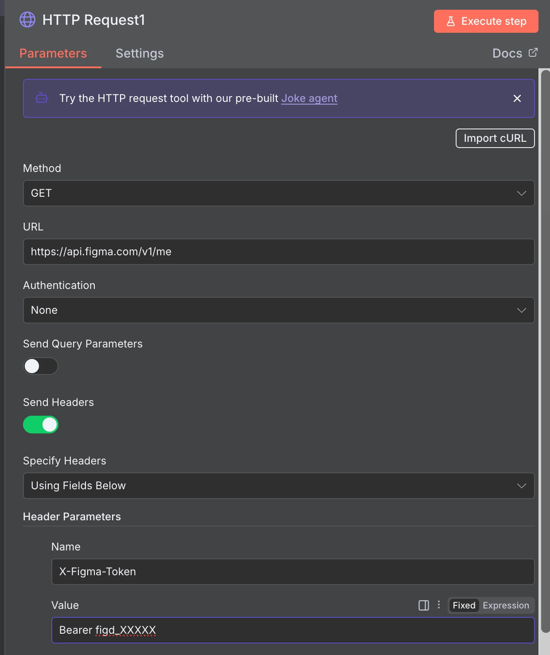
Task: Disable the Send Headers switch
Action: pyautogui.click(x=41, y=425)
